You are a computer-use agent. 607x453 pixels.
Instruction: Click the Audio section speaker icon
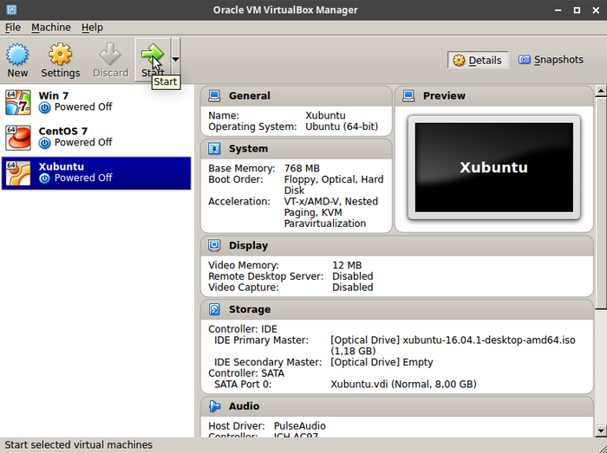tap(214, 406)
